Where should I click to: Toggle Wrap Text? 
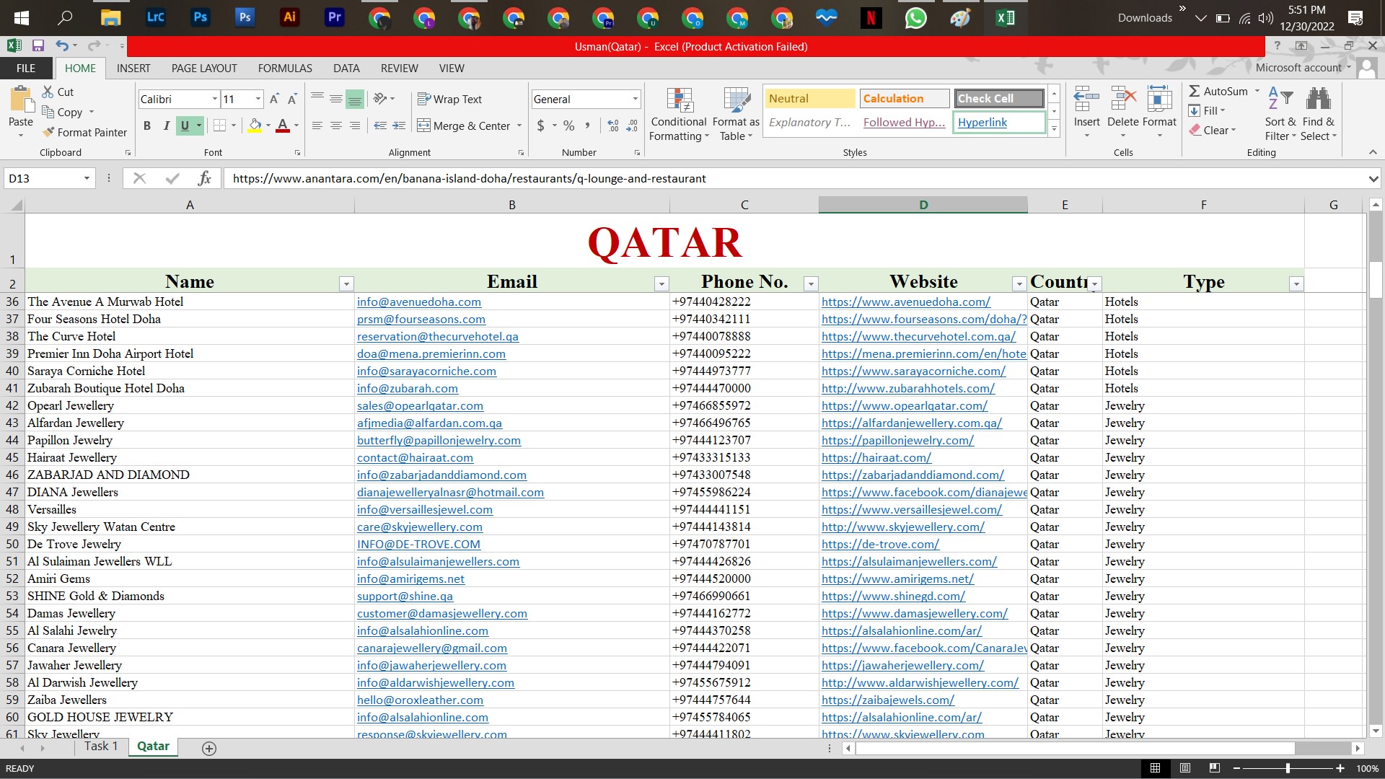pyautogui.click(x=449, y=99)
